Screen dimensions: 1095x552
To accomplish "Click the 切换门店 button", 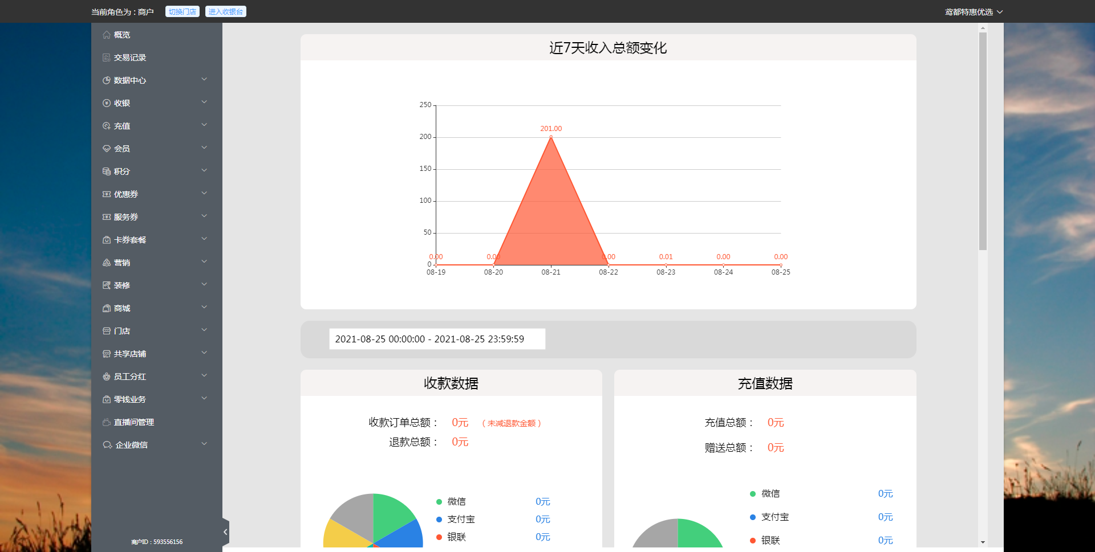I will tap(182, 11).
